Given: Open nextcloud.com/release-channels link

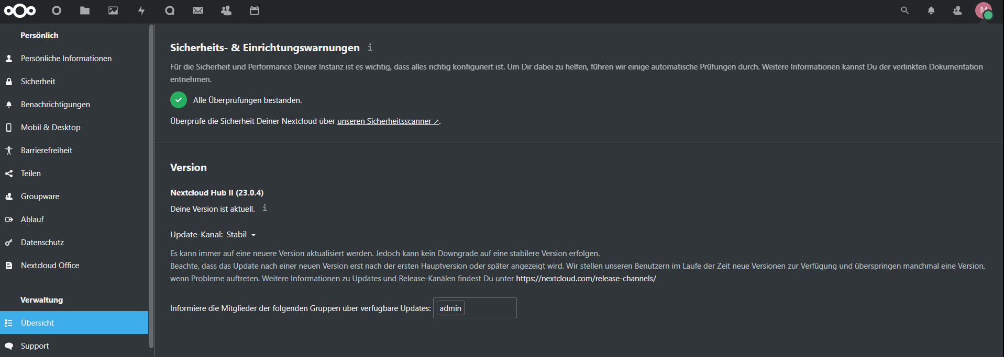Looking at the screenshot, I should (586, 279).
